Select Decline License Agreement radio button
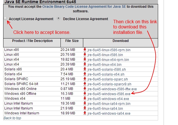 point(58,18)
